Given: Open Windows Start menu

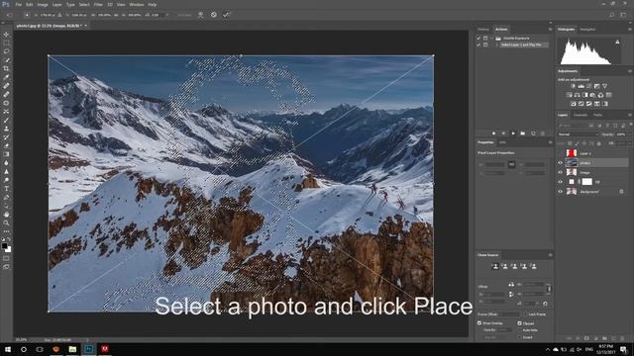Looking at the screenshot, I should tap(8, 349).
